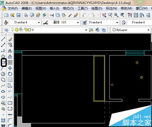The width and height of the screenshot is (152, 127).
Task: Open the ByLayer color control dropdown
Action: [x=148, y=30]
